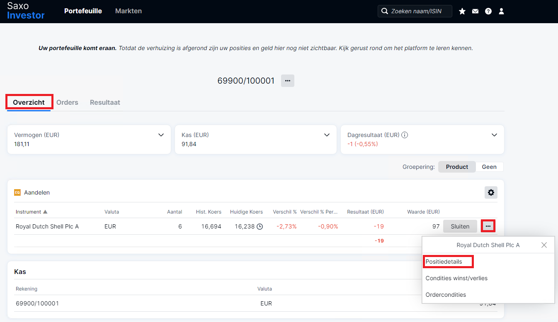Group positions by Product
Screen dimensions: 558x322
pos(457,167)
